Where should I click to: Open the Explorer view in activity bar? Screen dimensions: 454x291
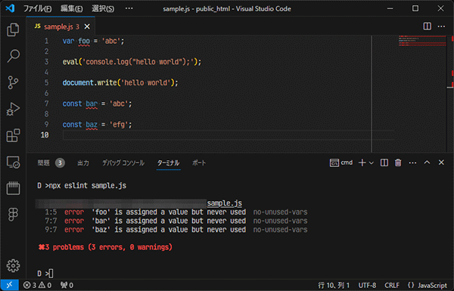point(13,29)
